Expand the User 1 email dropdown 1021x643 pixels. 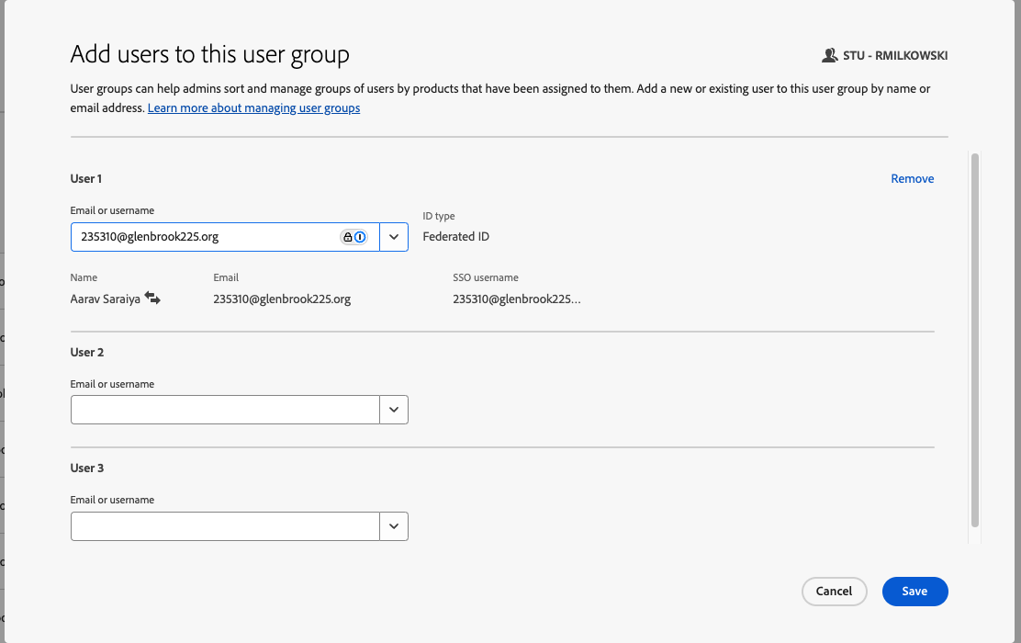tap(394, 237)
